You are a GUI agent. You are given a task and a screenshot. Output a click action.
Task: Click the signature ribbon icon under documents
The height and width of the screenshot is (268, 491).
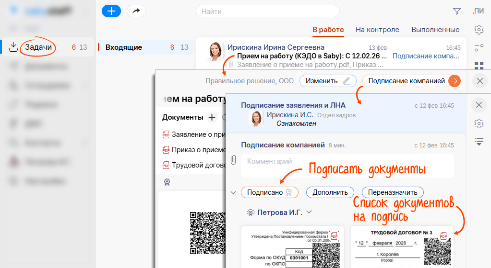(x=167, y=182)
